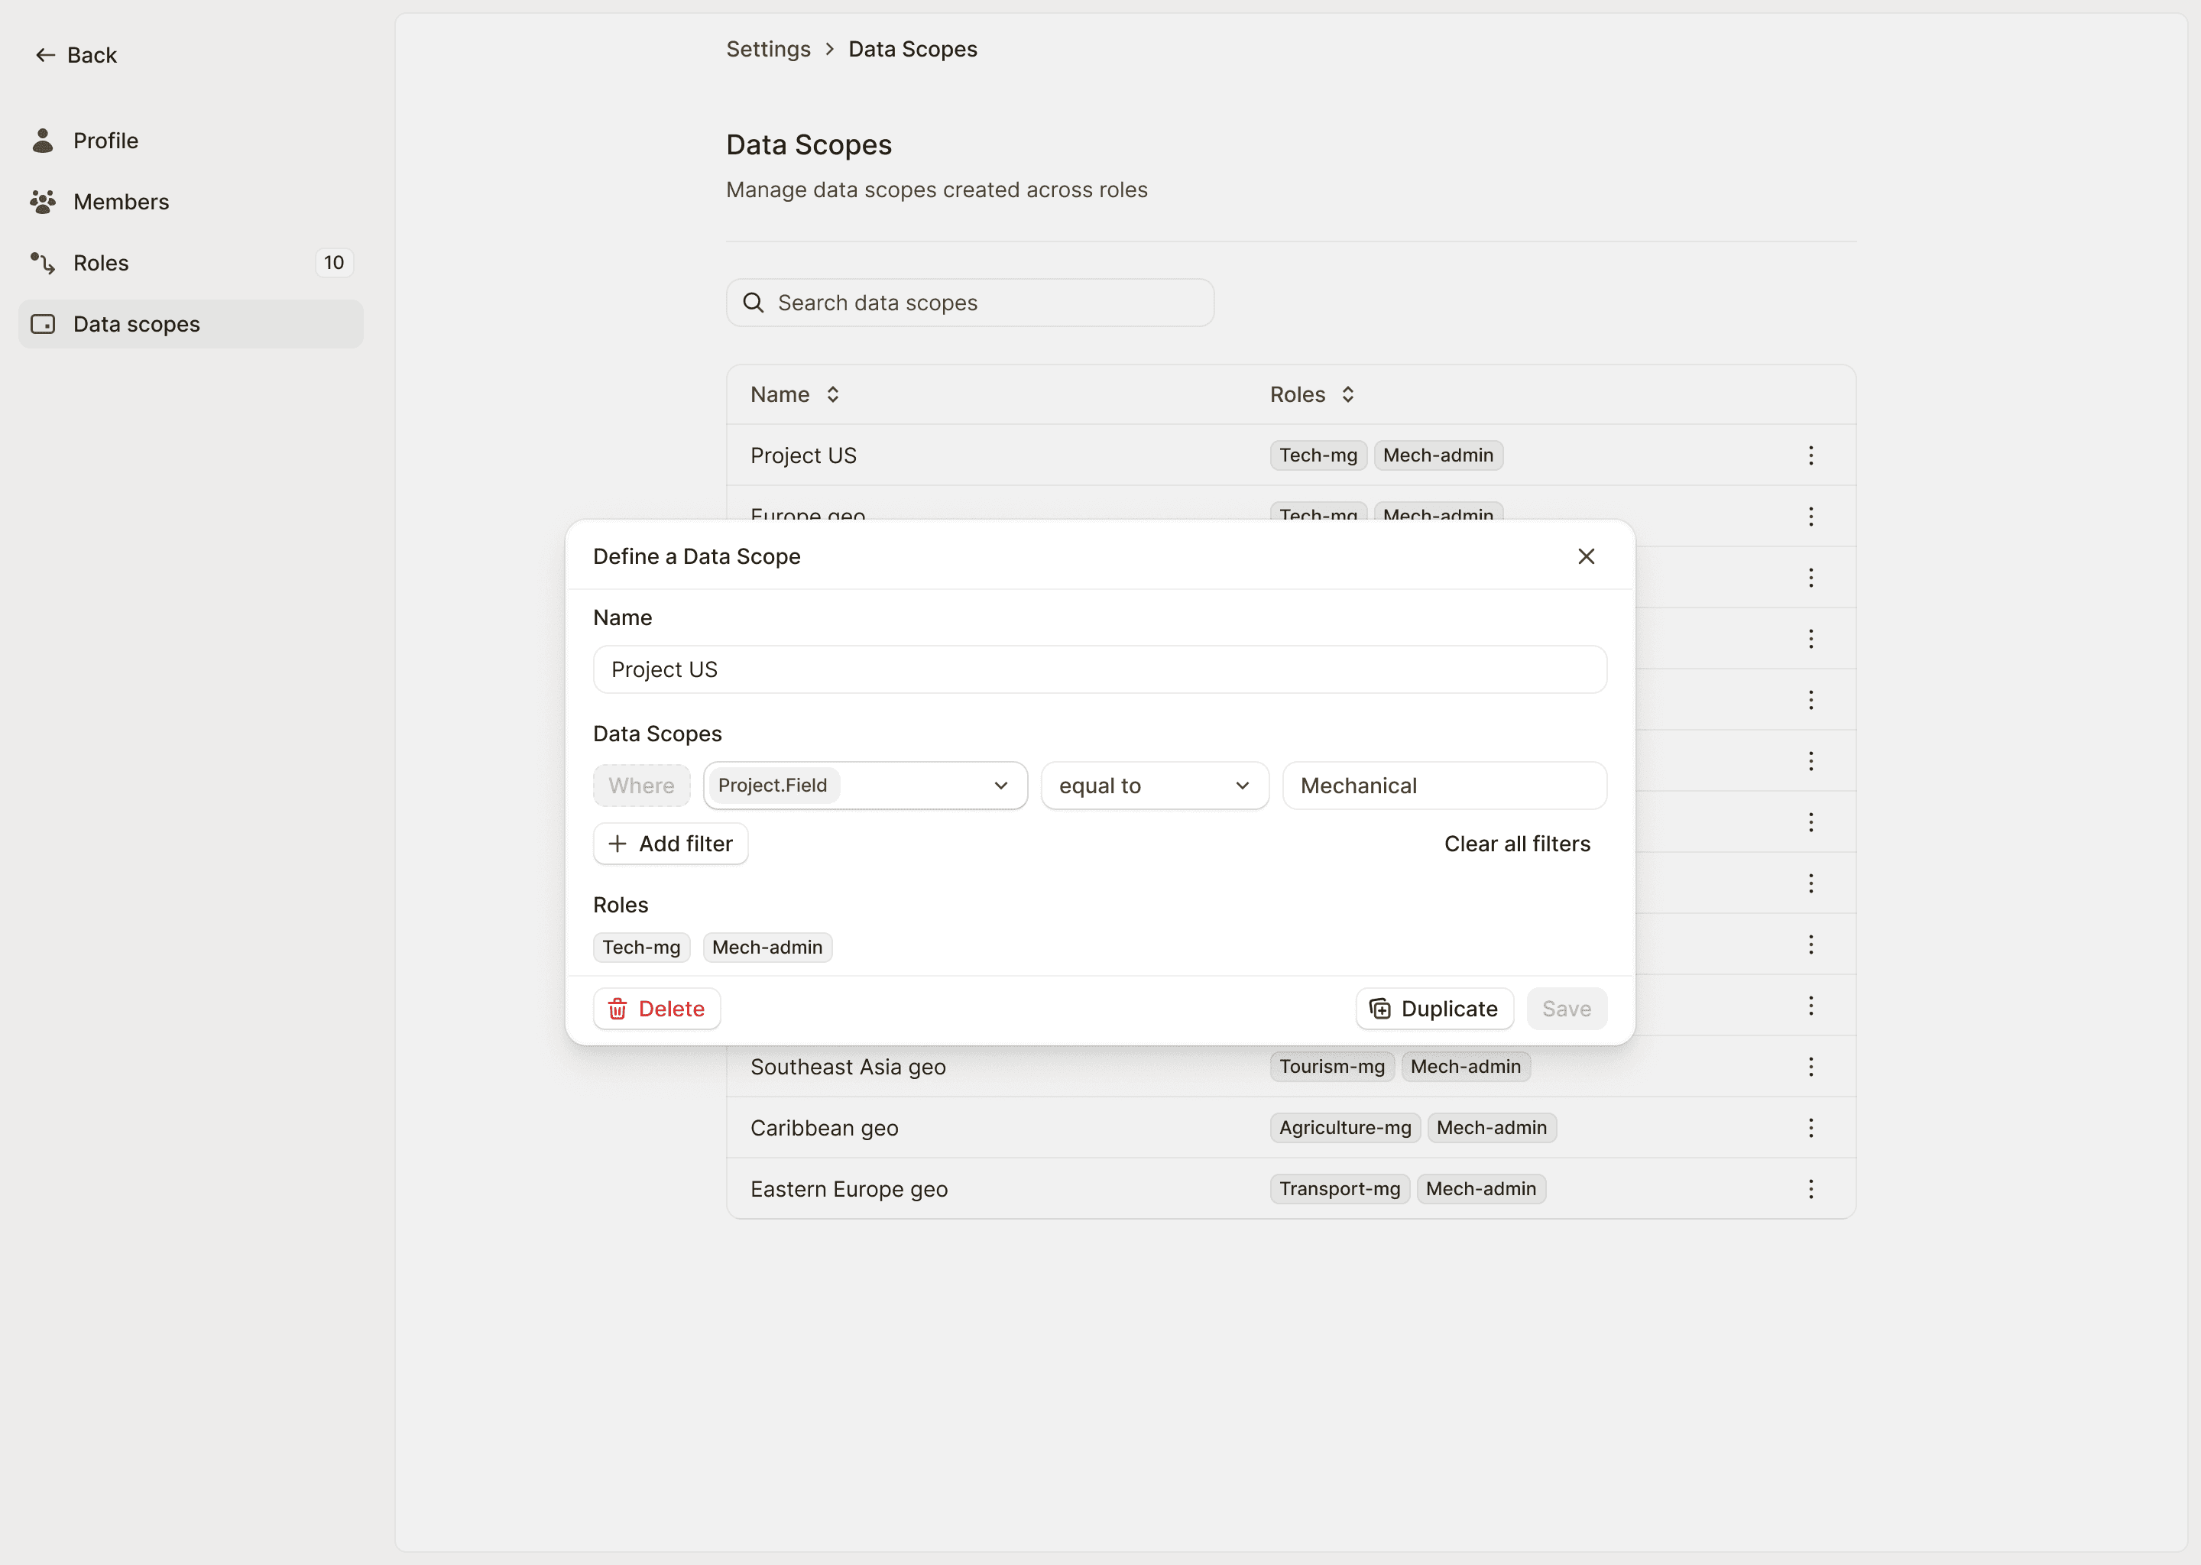
Task: Open Members in the sidebar
Action: [x=191, y=202]
